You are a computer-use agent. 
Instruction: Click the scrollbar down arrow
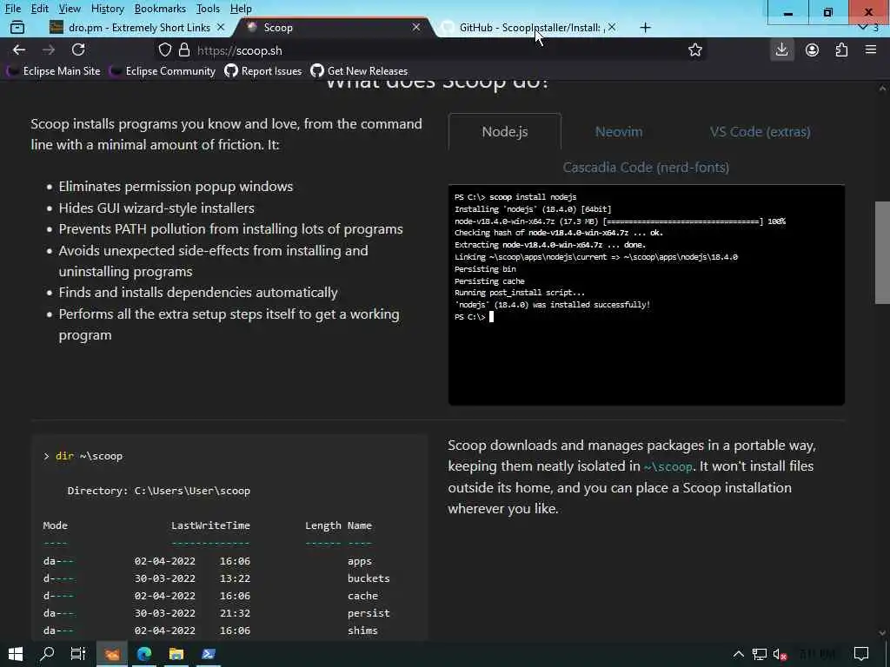(x=882, y=632)
